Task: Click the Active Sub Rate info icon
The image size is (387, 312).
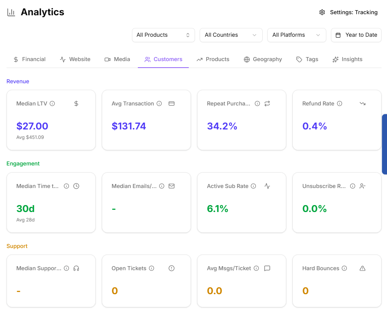Action: pyautogui.click(x=254, y=186)
